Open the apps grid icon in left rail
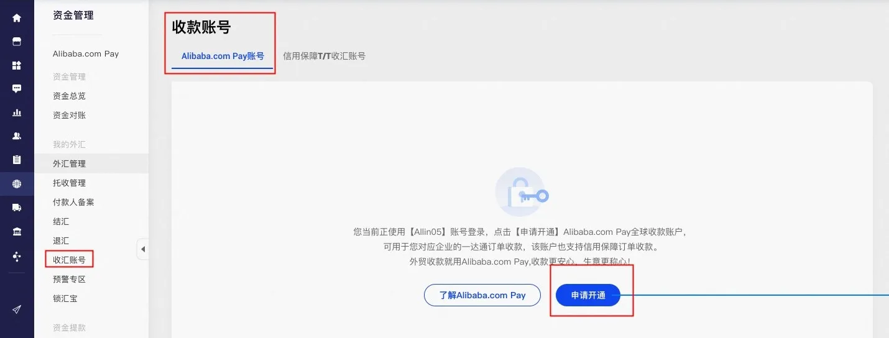 (17, 65)
